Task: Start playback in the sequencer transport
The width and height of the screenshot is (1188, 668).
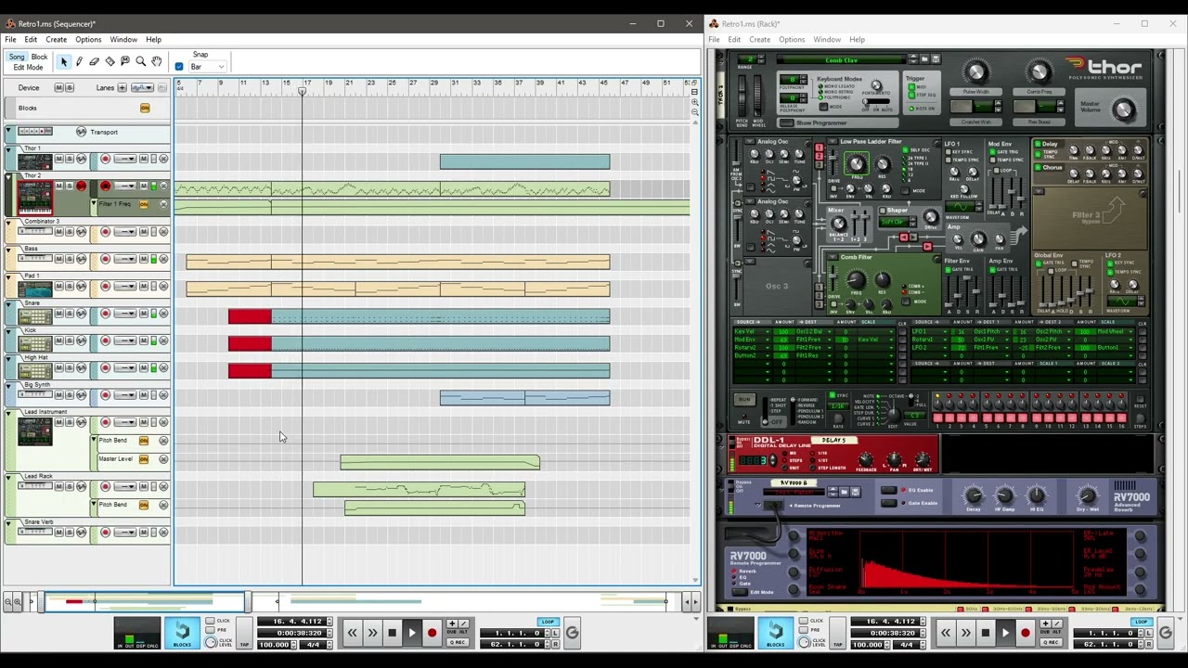Action: point(412,633)
